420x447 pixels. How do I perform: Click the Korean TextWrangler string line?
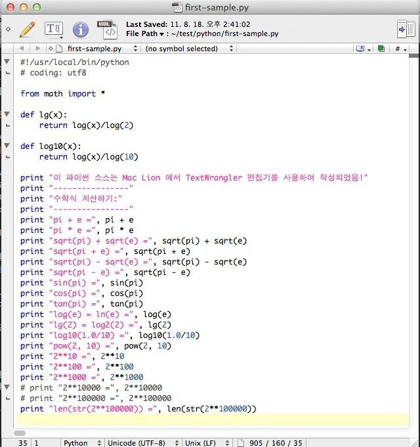(x=194, y=178)
